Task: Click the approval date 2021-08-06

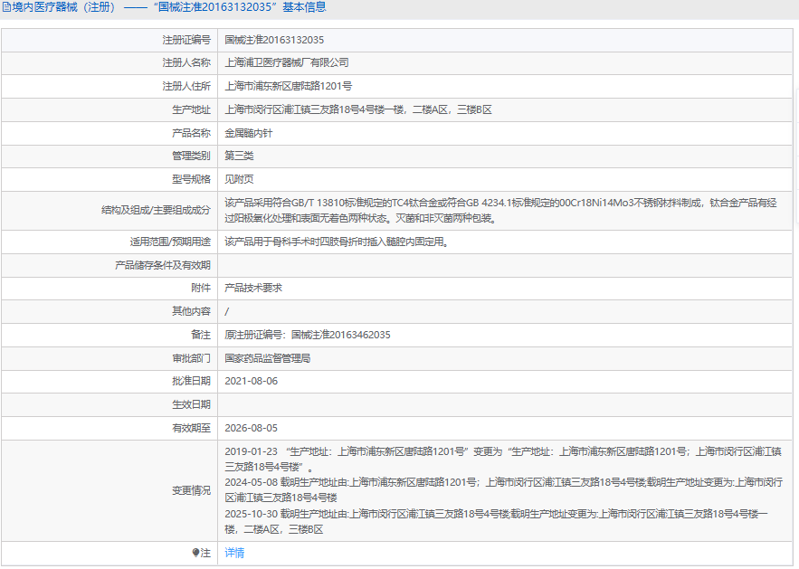Action: (251, 381)
